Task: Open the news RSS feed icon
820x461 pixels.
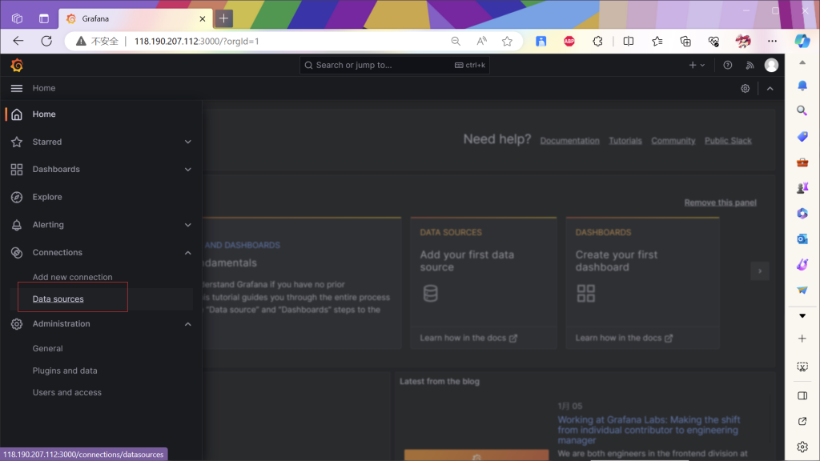Action: click(x=750, y=66)
